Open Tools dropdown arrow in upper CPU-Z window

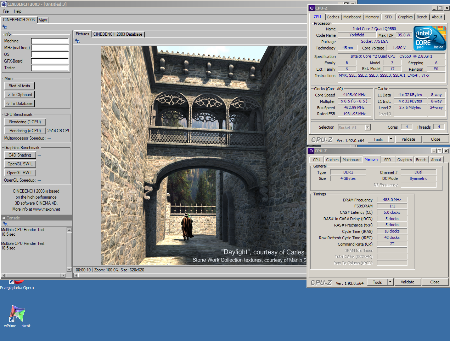tap(391, 139)
